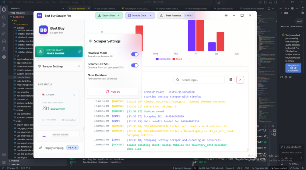Open Manage gear in VS Code activity bar
The height and width of the screenshot is (170, 306).
tap(4, 162)
